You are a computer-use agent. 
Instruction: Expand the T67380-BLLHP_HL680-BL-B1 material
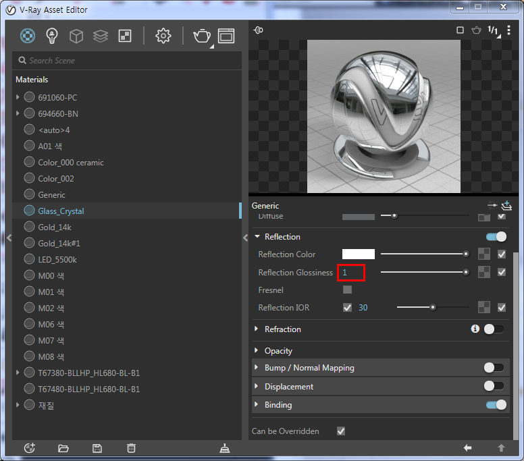coord(18,373)
